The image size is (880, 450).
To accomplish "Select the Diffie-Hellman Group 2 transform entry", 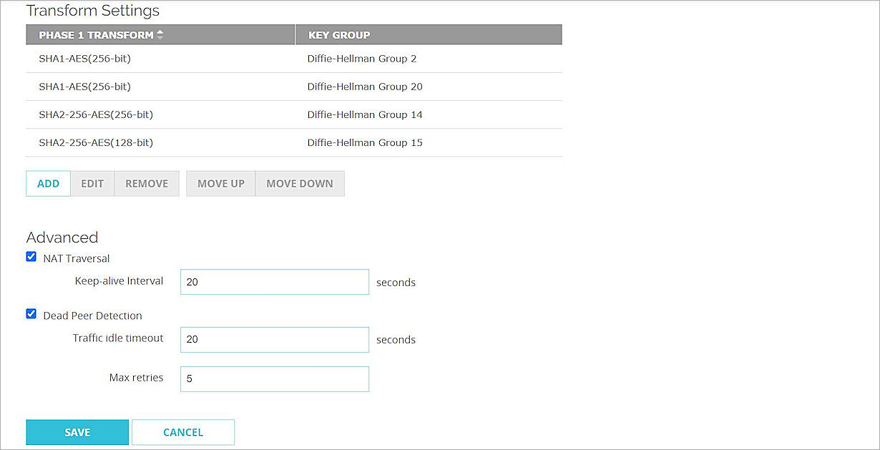I will click(215, 58).
